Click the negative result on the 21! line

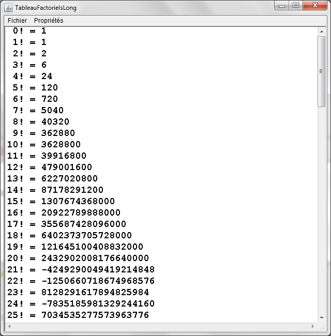point(98,269)
